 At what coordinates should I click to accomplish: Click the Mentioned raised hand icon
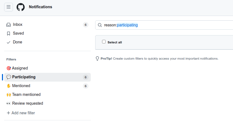(x=9, y=86)
